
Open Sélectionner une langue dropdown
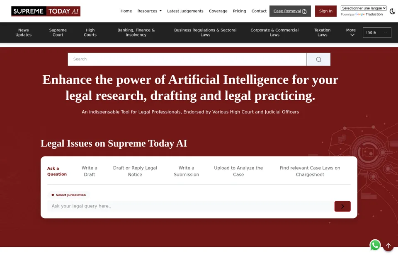coord(364,8)
